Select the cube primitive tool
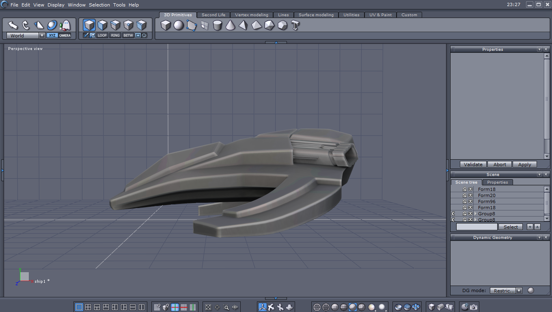 [x=166, y=26]
